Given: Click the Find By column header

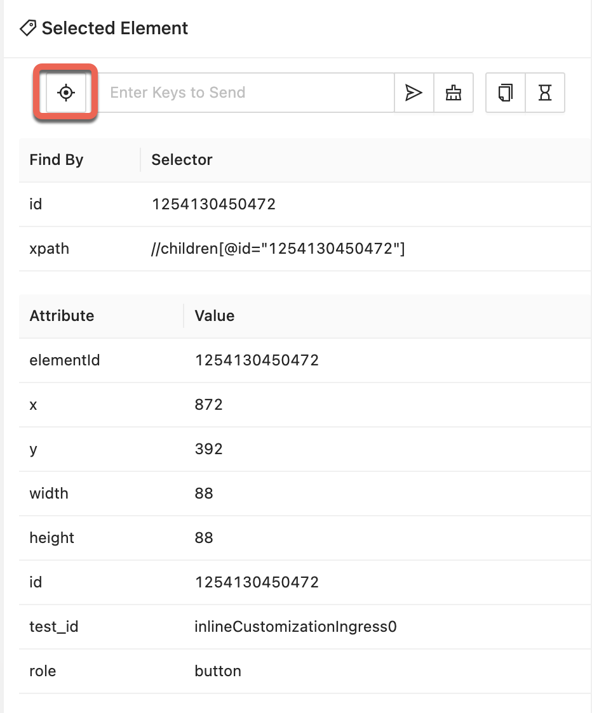Looking at the screenshot, I should (x=56, y=160).
